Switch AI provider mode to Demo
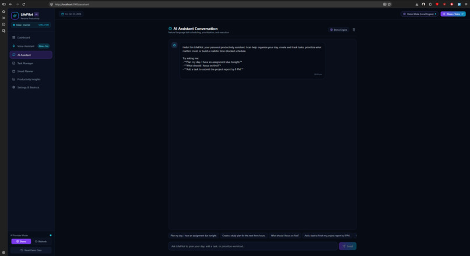This screenshot has width=470, height=256. [x=21, y=241]
